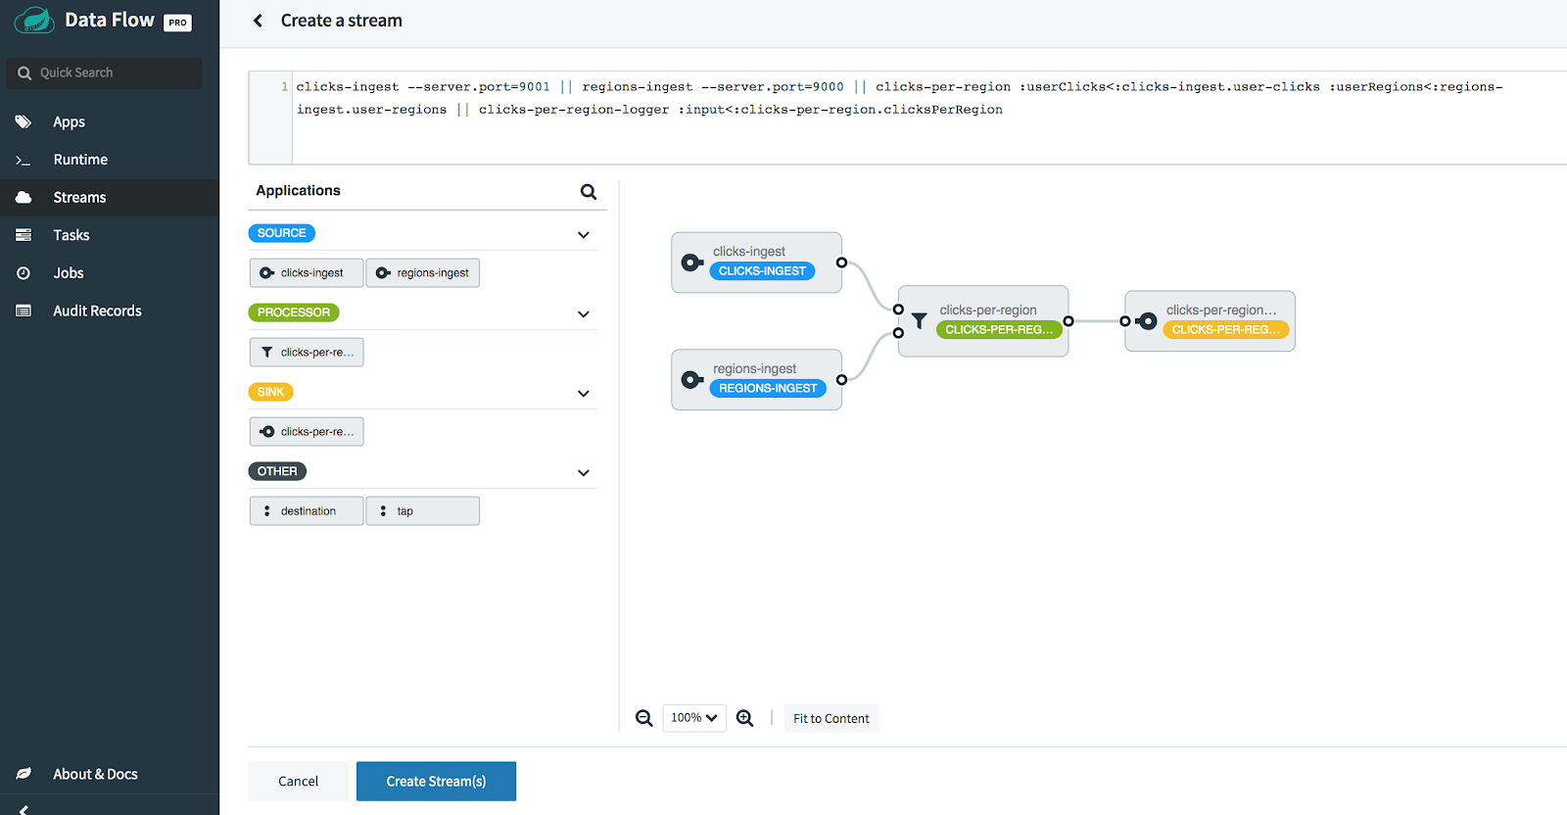This screenshot has width=1567, height=815.
Task: Select the destination application in palette
Action: point(307,511)
